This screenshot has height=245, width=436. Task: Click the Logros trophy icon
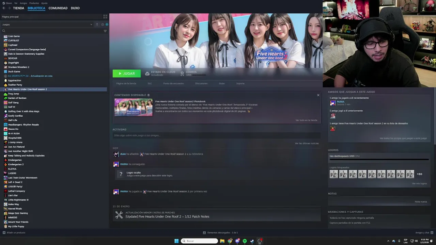182,73
